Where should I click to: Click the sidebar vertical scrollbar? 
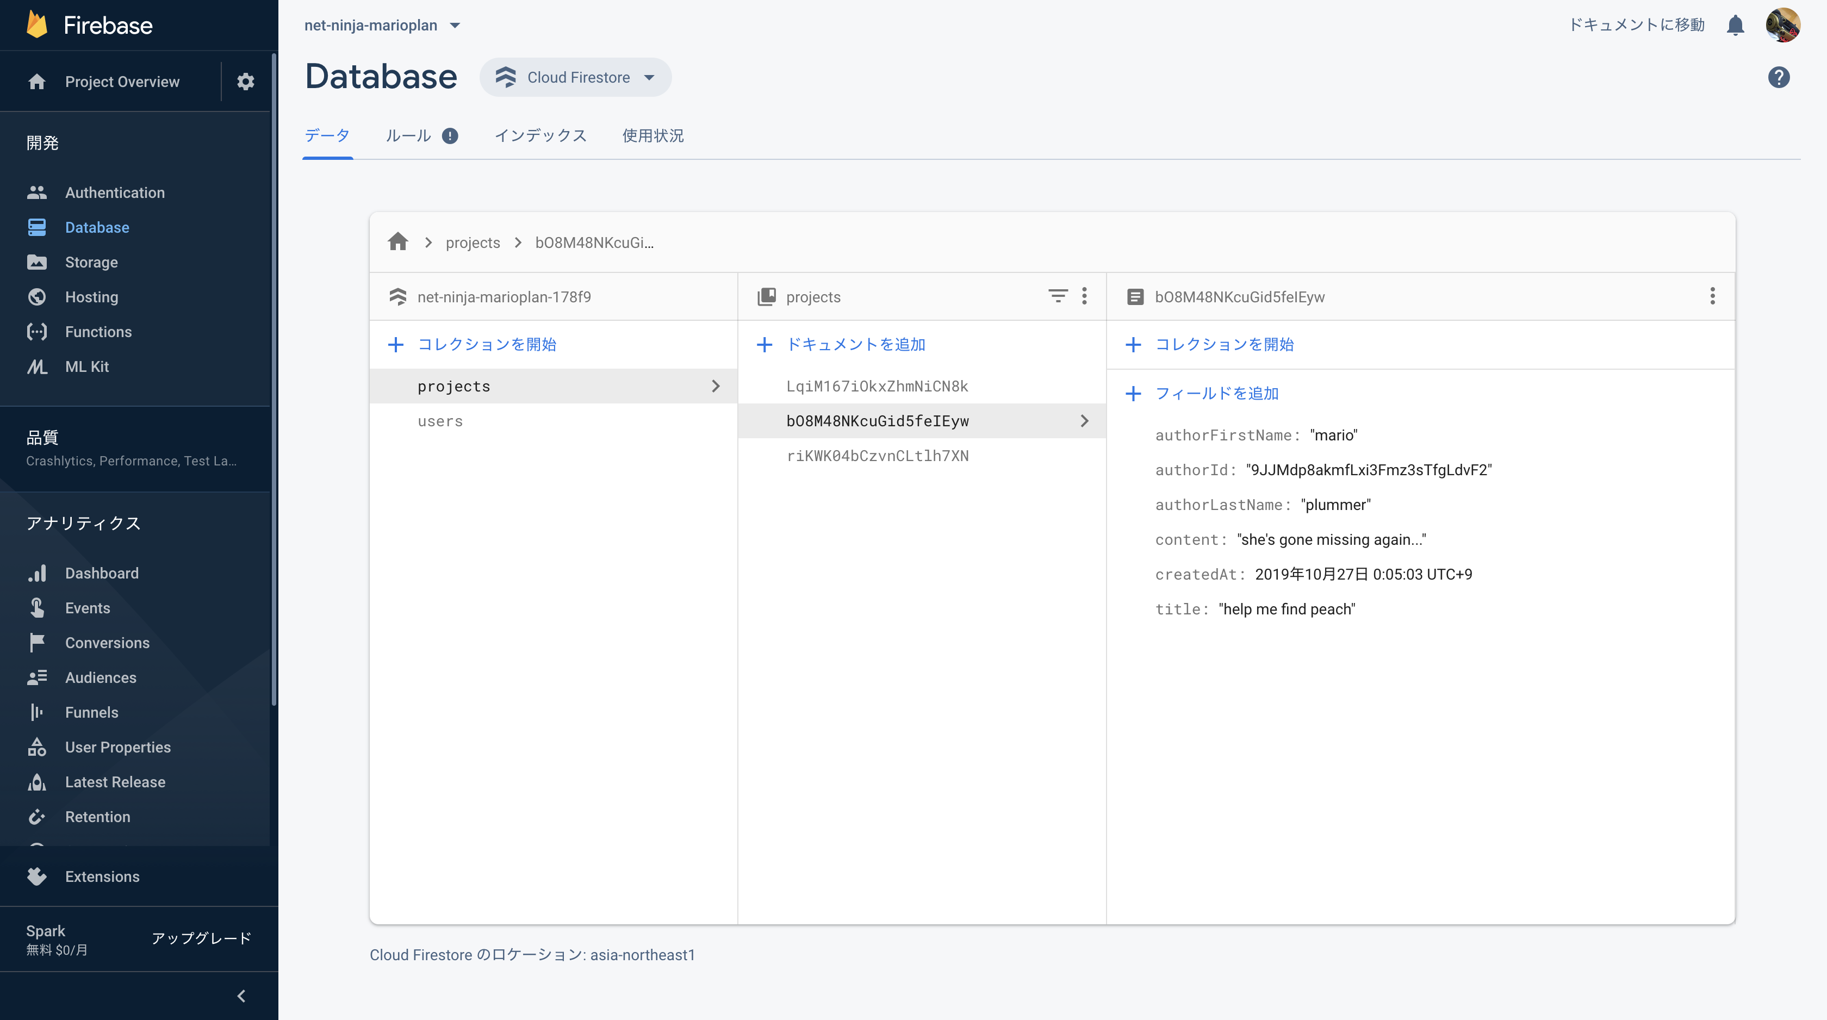[x=274, y=380]
